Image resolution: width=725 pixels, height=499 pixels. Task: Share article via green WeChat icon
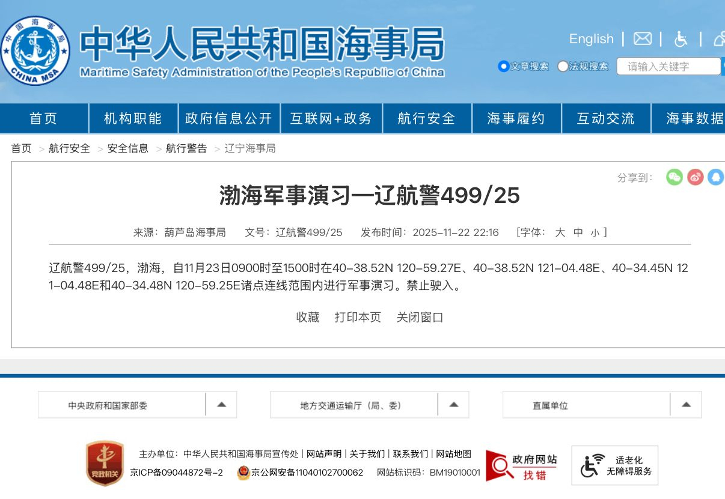(x=675, y=177)
